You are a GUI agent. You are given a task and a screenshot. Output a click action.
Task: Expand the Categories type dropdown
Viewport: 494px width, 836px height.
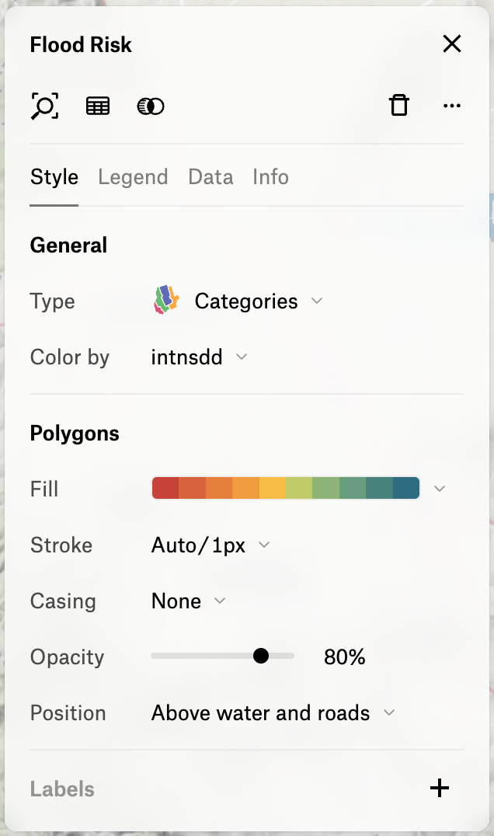pyautogui.click(x=259, y=301)
